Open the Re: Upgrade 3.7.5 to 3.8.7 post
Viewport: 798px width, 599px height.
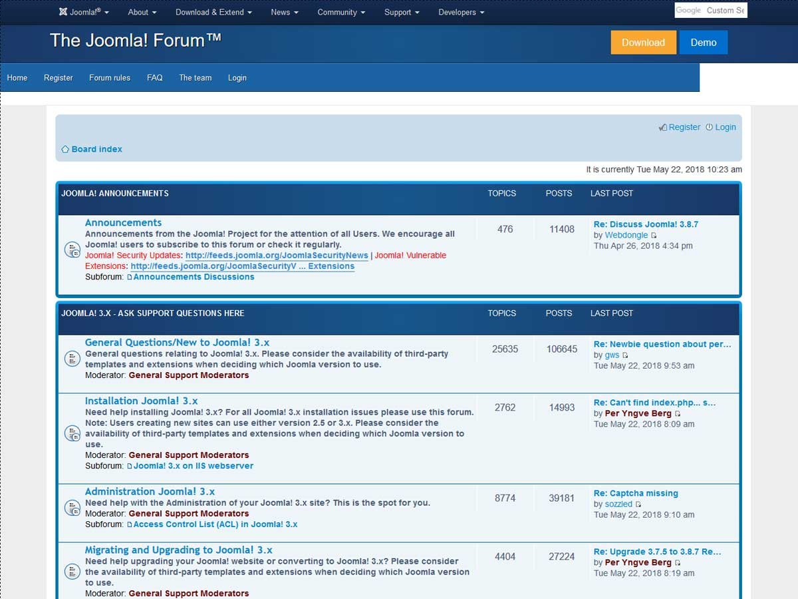coord(658,552)
